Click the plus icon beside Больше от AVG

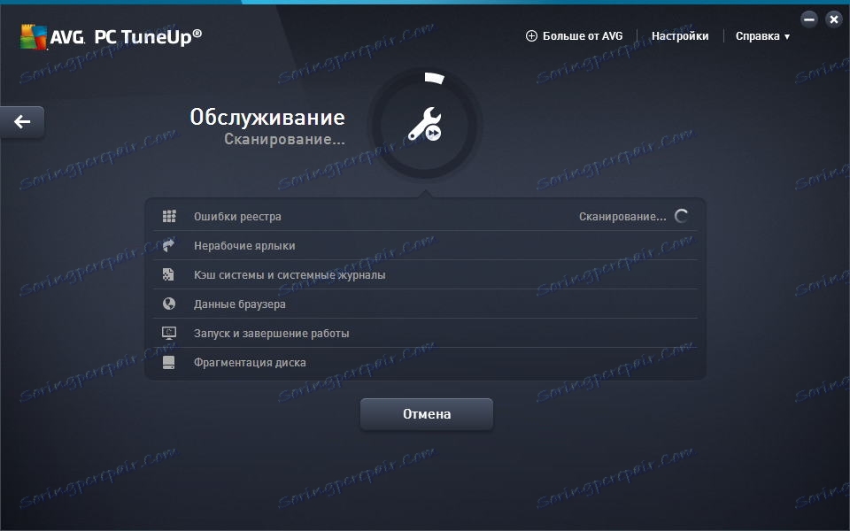(530, 35)
